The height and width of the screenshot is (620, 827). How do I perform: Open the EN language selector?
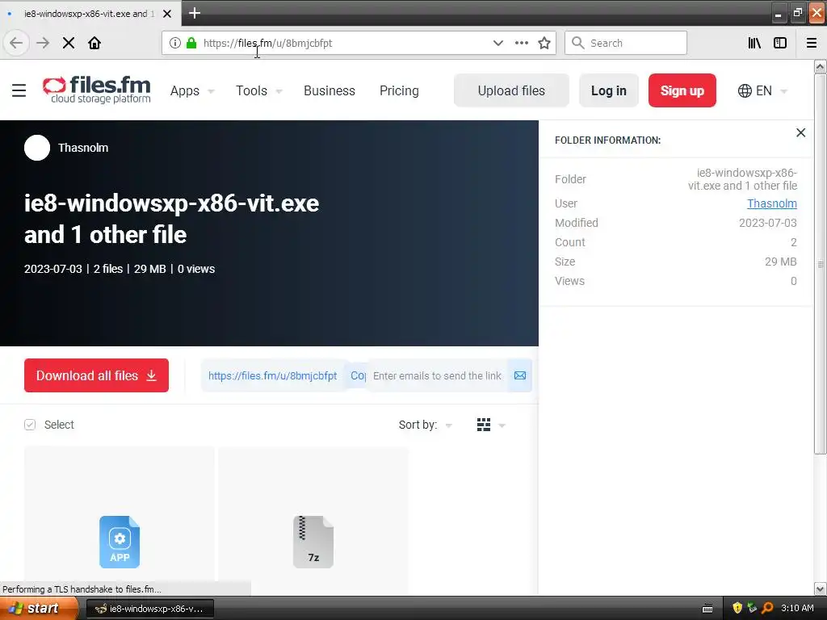point(762,90)
